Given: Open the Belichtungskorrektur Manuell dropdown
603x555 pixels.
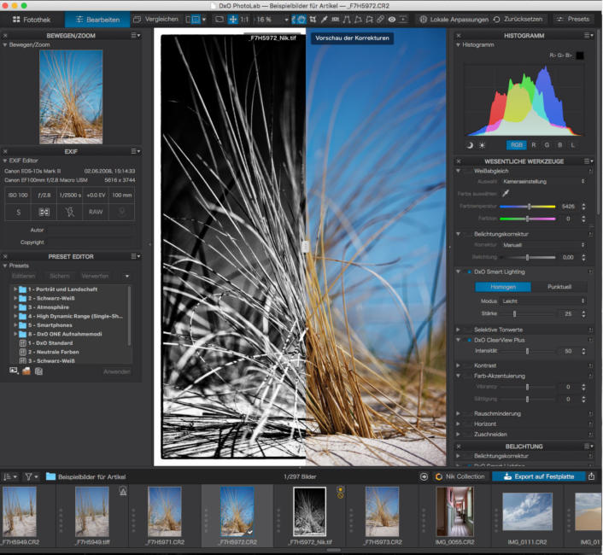Looking at the screenshot, I should [x=543, y=245].
